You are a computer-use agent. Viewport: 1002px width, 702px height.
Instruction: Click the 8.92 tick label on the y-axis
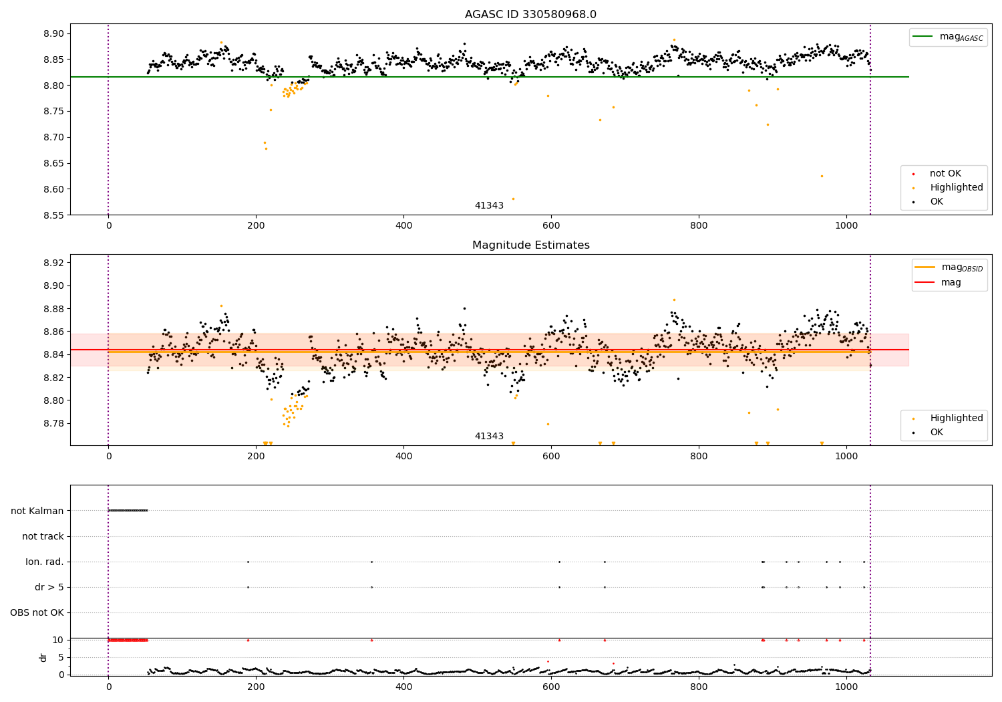[x=53, y=263]
